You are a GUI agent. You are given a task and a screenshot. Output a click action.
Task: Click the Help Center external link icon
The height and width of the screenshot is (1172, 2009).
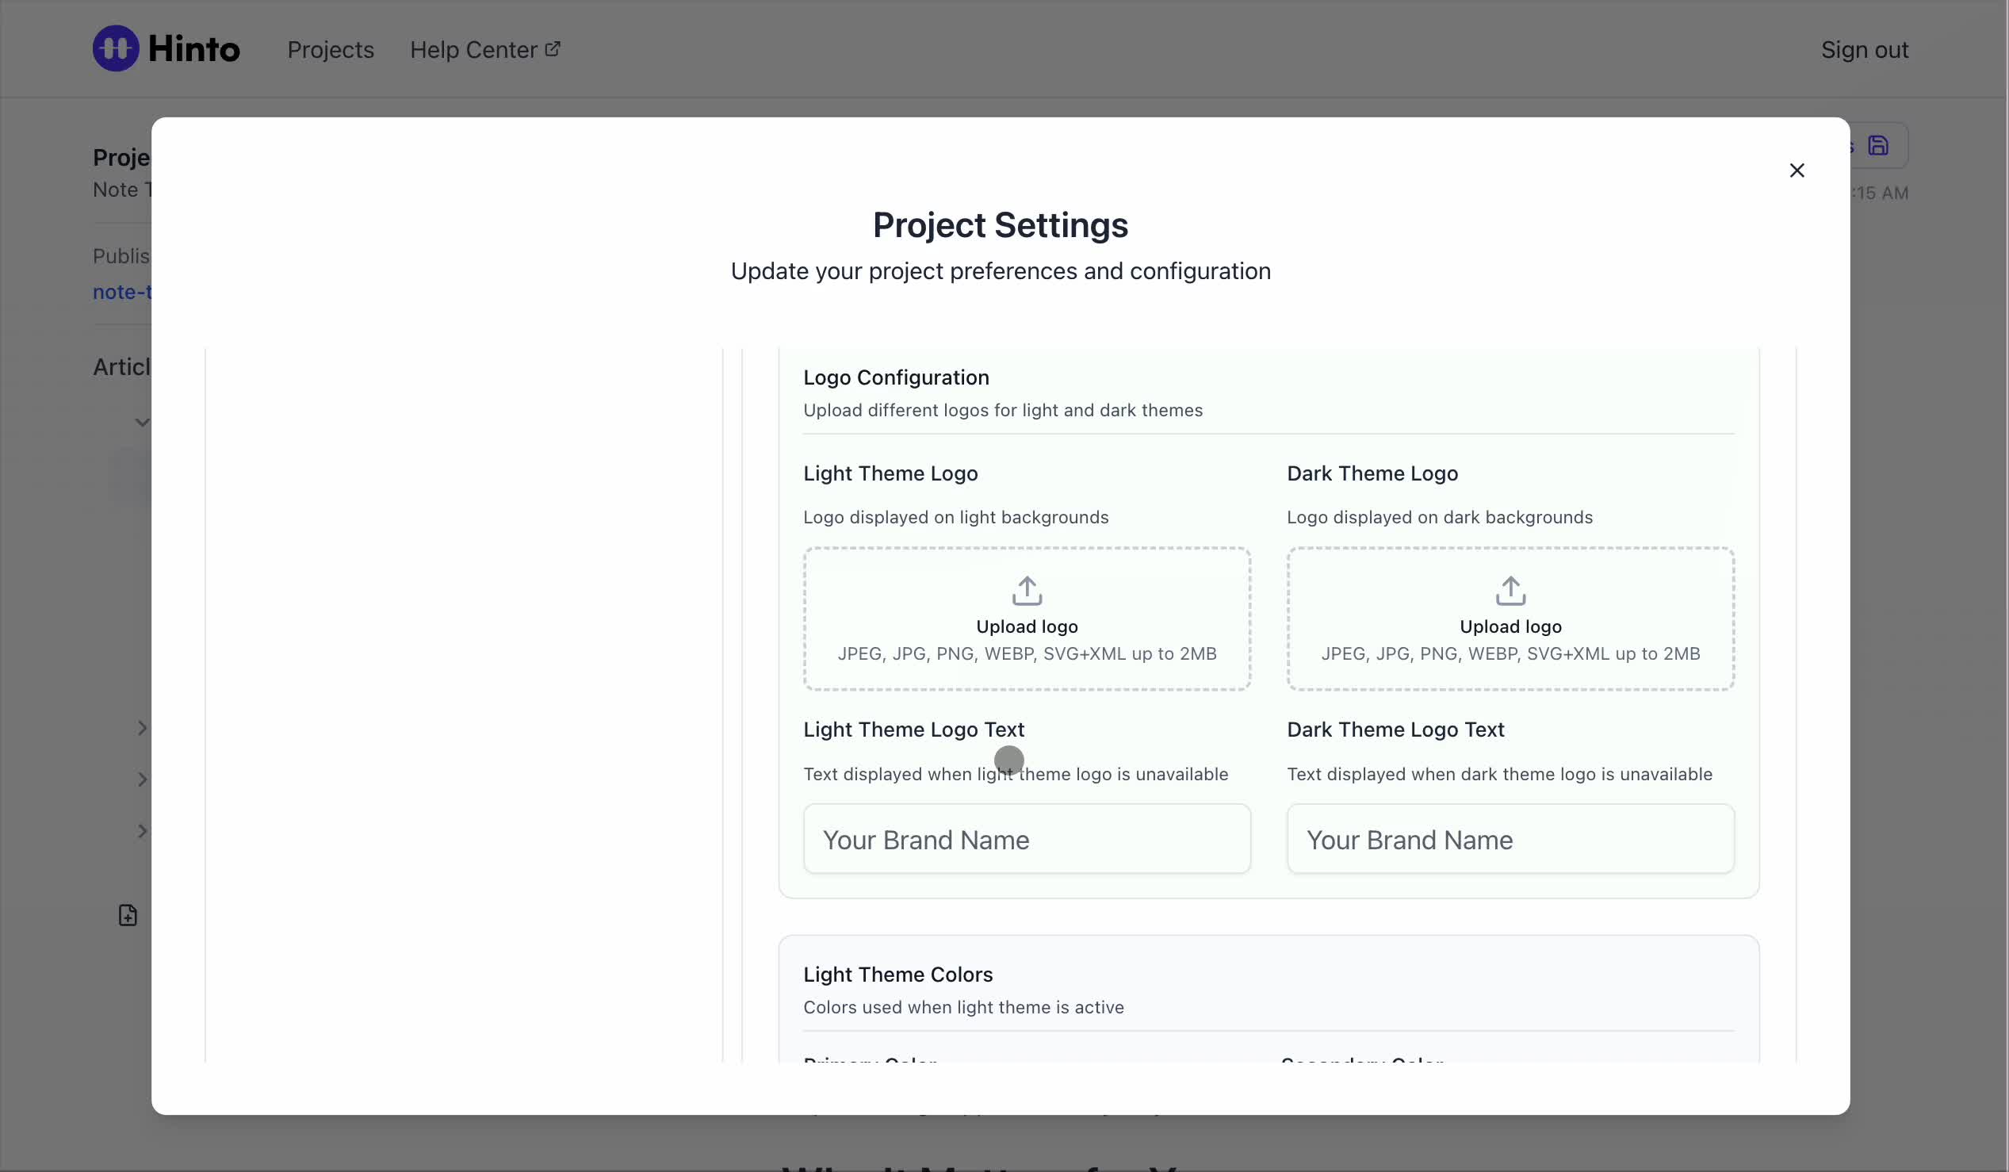[553, 49]
